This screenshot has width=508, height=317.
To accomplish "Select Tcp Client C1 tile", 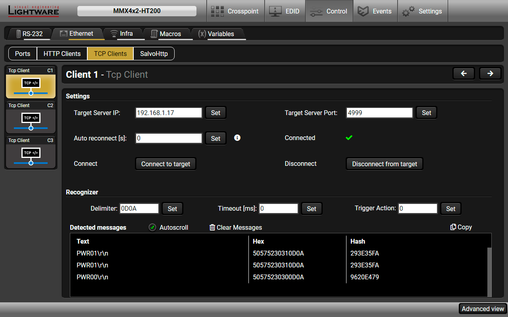I will (31, 83).
